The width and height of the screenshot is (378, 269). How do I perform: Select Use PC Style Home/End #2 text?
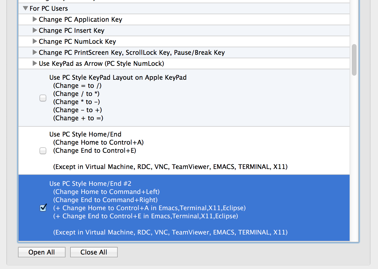coord(90,183)
